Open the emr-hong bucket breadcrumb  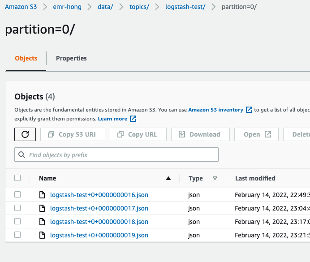coord(67,7)
